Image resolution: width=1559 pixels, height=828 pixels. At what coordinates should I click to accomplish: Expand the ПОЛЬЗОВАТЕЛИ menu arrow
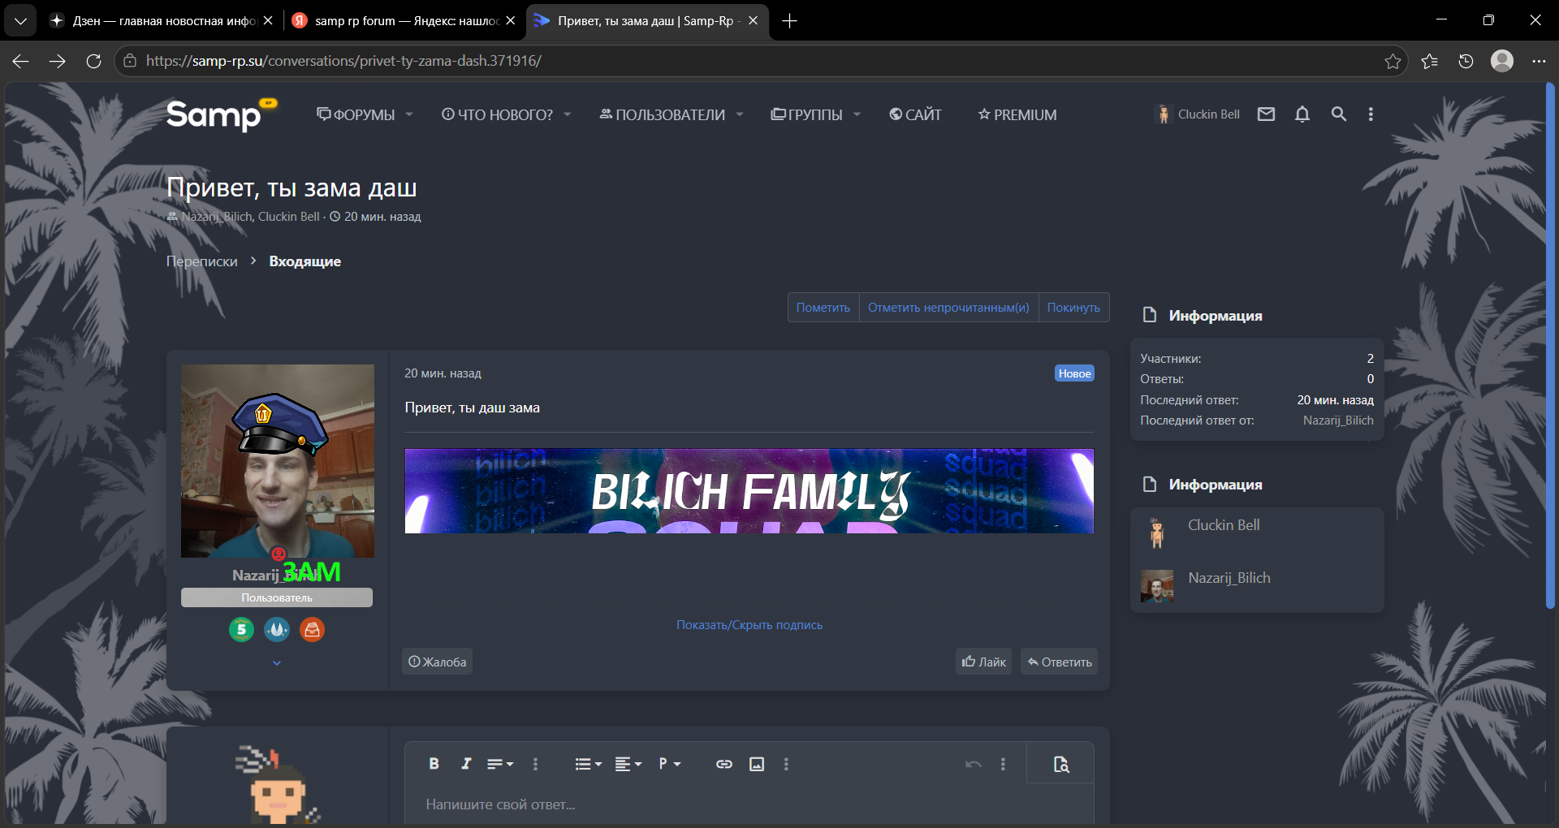(x=740, y=114)
